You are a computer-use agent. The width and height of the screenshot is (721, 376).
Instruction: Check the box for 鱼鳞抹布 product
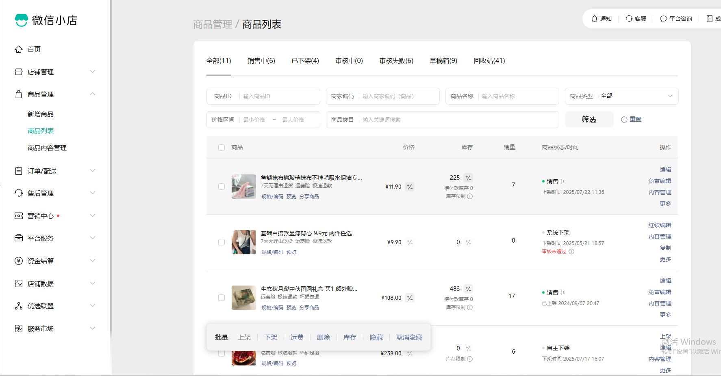(x=222, y=187)
